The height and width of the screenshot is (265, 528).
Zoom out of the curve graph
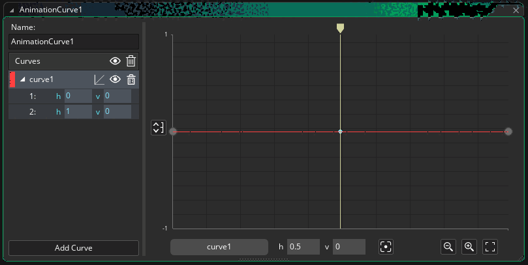point(448,247)
